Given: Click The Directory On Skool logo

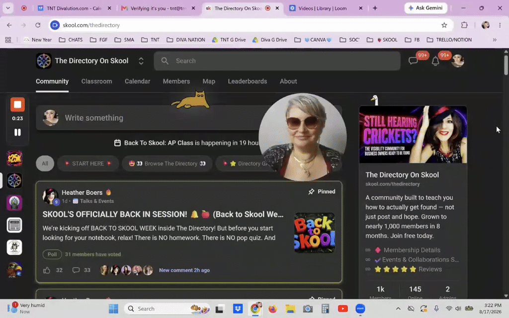Looking at the screenshot, I should tap(44, 61).
